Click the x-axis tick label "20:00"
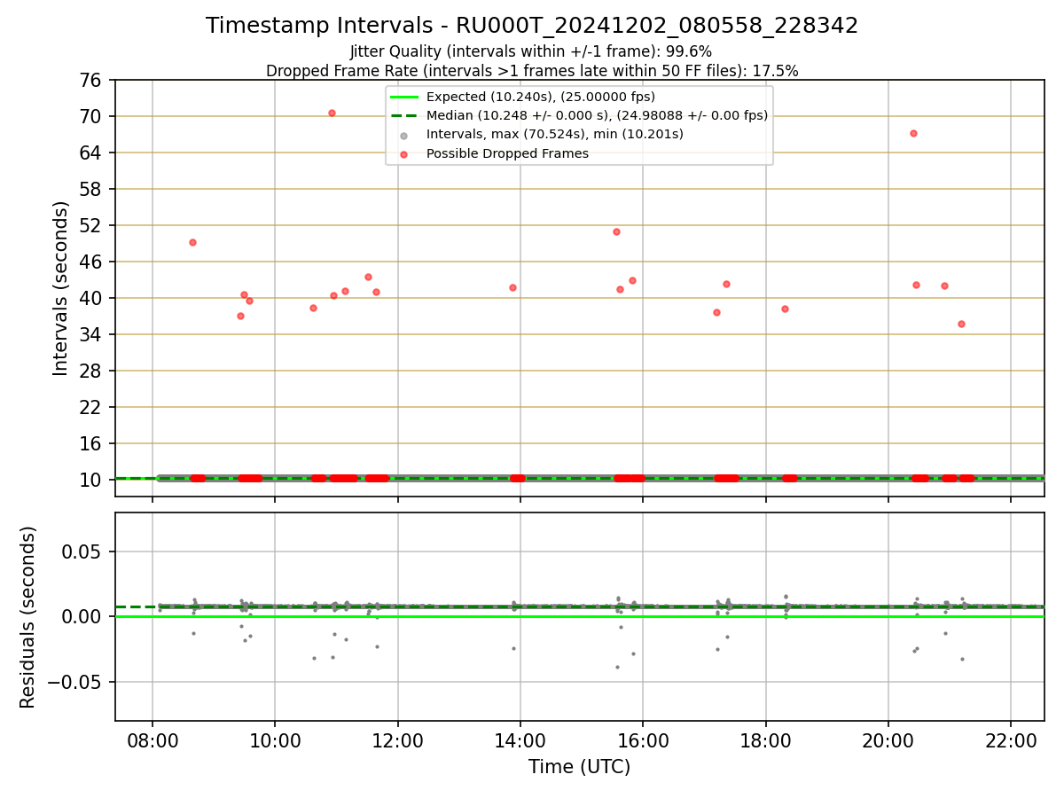This screenshot has width=1064, height=798. pyautogui.click(x=888, y=740)
